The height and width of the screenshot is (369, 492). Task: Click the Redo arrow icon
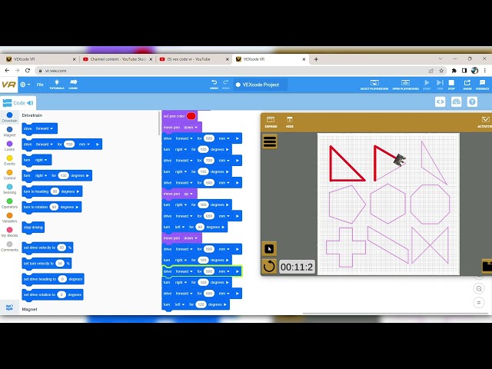pyautogui.click(x=226, y=84)
